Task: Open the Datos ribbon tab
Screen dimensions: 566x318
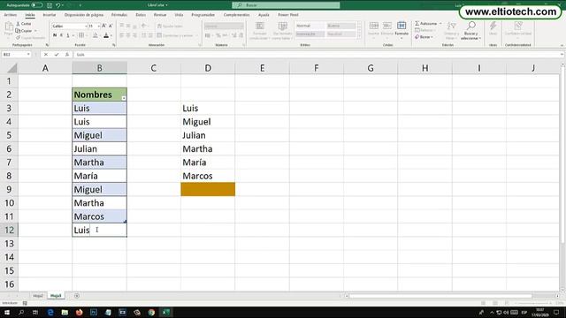Action: (x=141, y=15)
